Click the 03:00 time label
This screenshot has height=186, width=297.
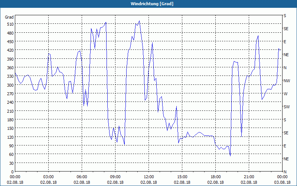(x=49, y=177)
